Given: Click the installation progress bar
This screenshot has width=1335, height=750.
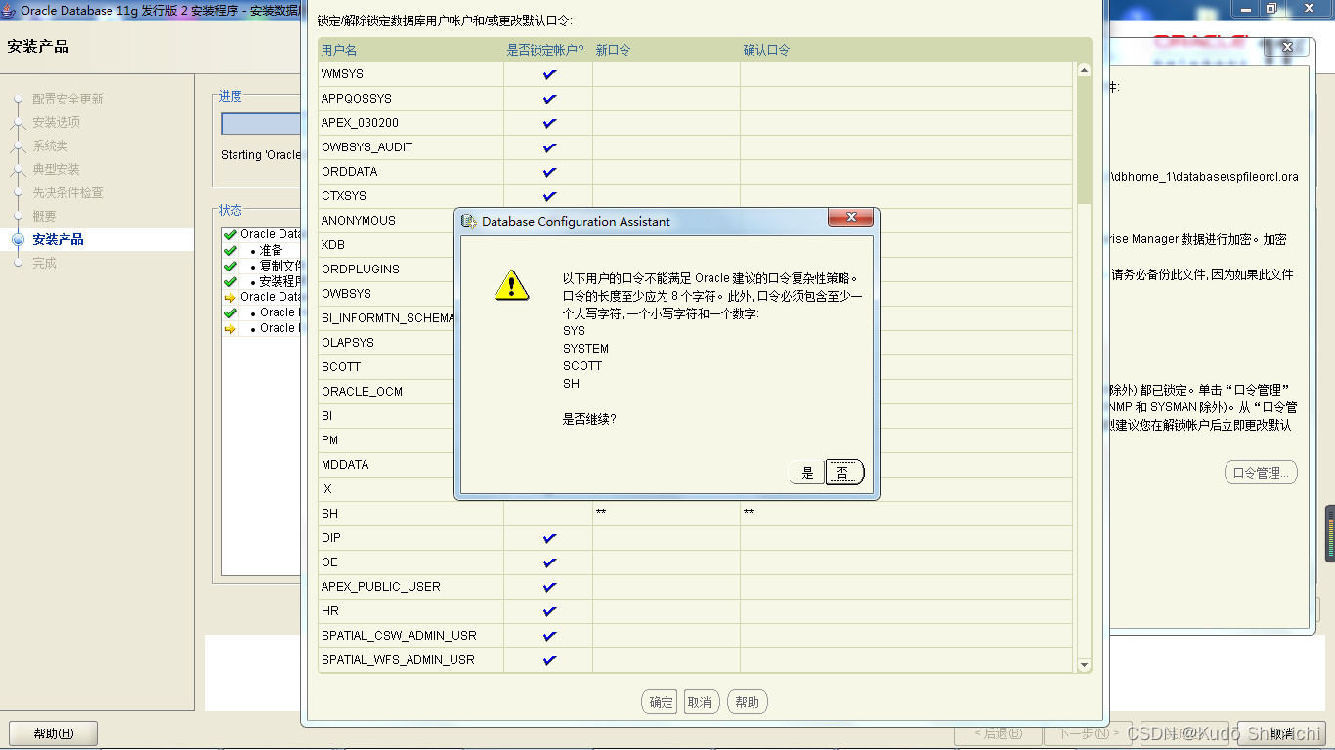Looking at the screenshot, I should 261,124.
